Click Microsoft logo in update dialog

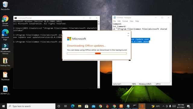69,39
